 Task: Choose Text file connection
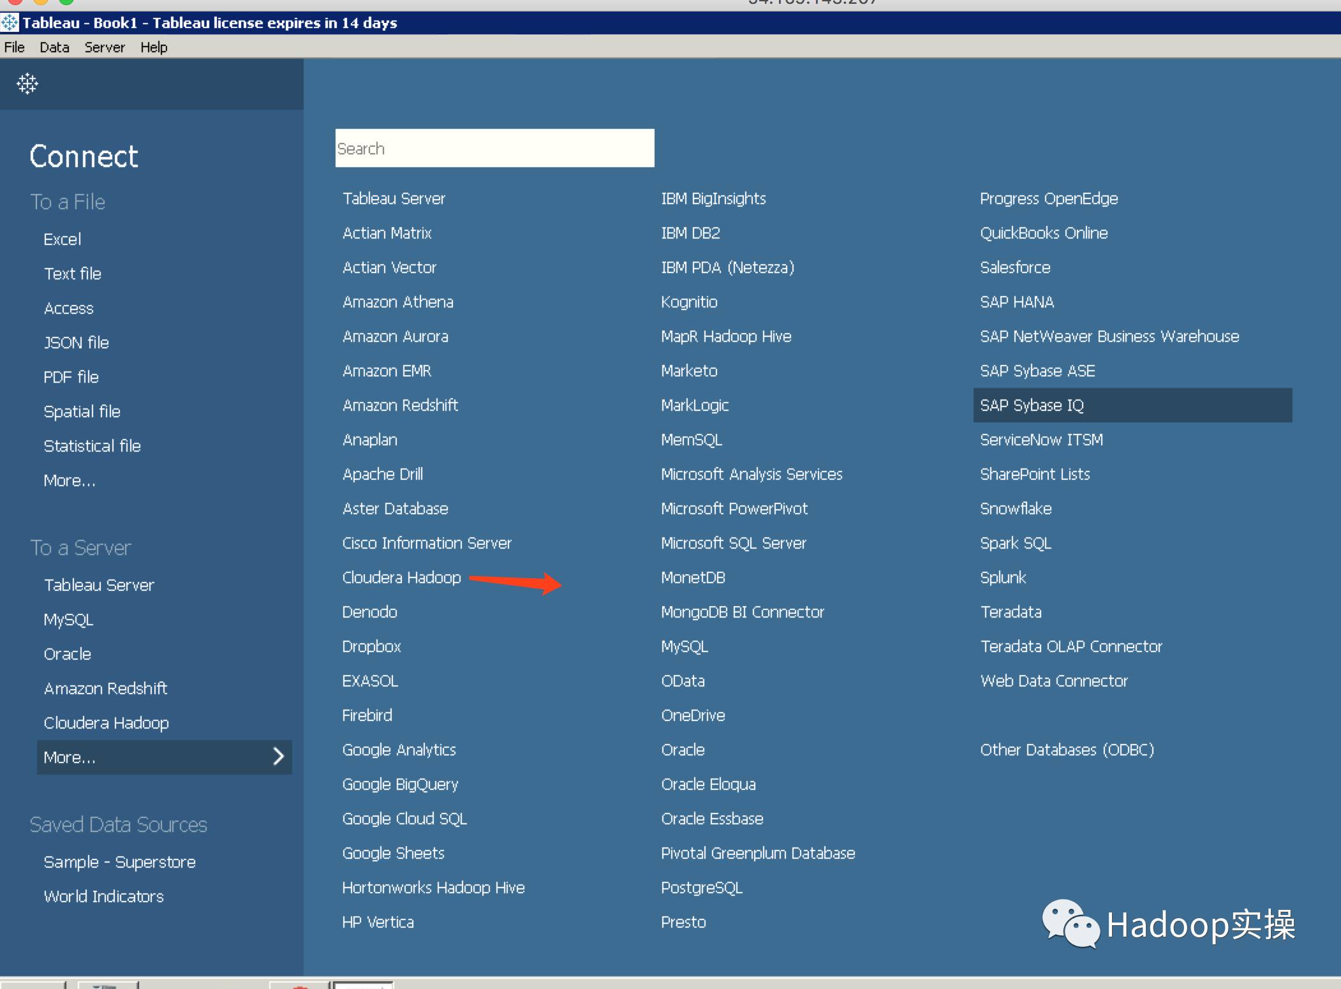(73, 274)
